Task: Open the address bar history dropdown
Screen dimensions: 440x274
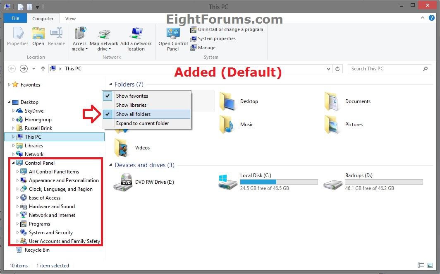Action: click(x=328, y=69)
